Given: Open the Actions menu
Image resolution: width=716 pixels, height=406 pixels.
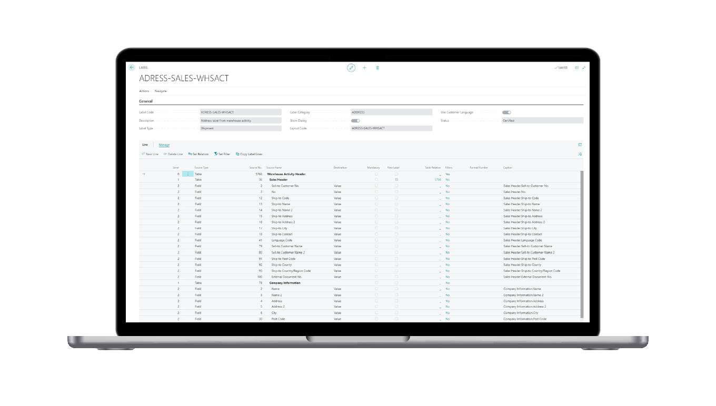Looking at the screenshot, I should click(144, 90).
